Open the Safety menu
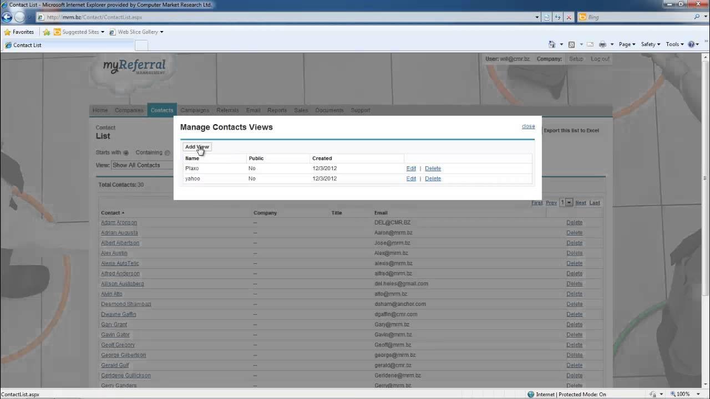 pyautogui.click(x=650, y=44)
